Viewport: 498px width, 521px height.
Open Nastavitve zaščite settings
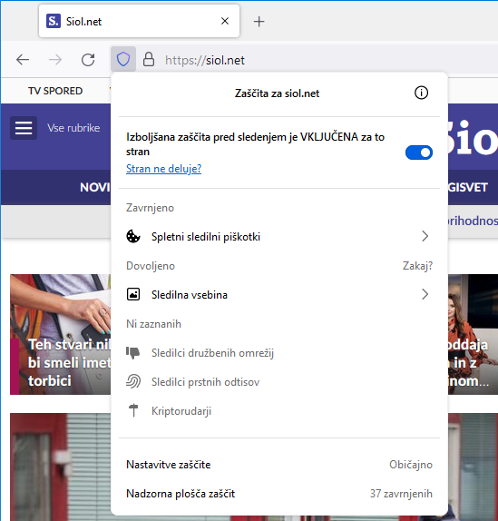[x=279, y=465]
